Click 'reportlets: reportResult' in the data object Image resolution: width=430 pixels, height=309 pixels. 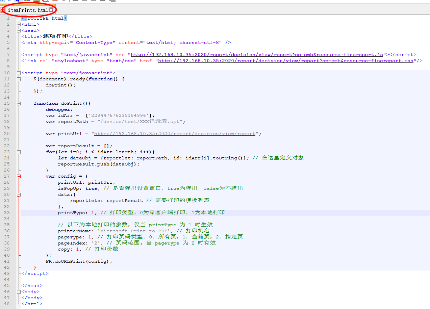click(x=106, y=201)
